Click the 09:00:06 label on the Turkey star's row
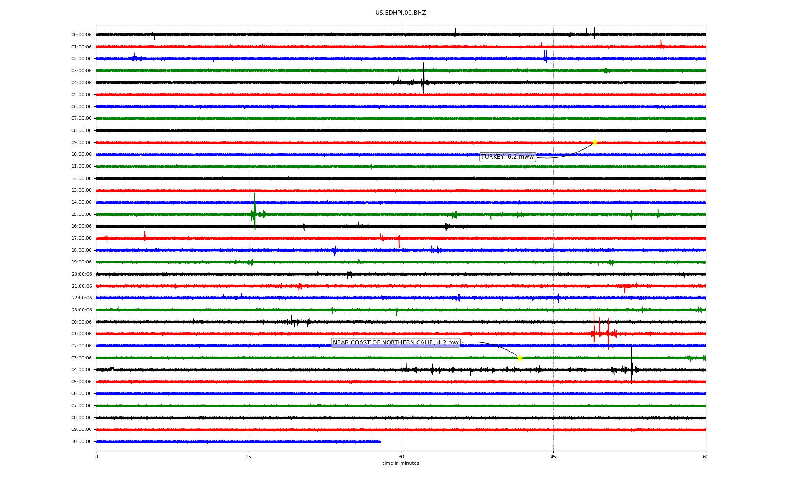This screenshot has height=501, width=802. click(81, 143)
